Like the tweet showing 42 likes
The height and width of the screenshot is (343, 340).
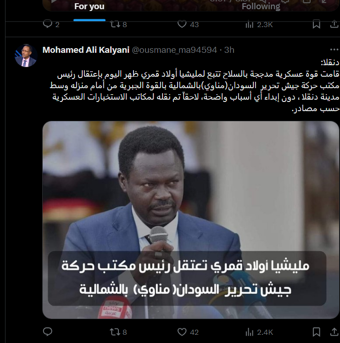188,332
